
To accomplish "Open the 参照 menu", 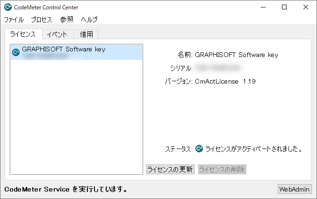I will pos(67,20).
